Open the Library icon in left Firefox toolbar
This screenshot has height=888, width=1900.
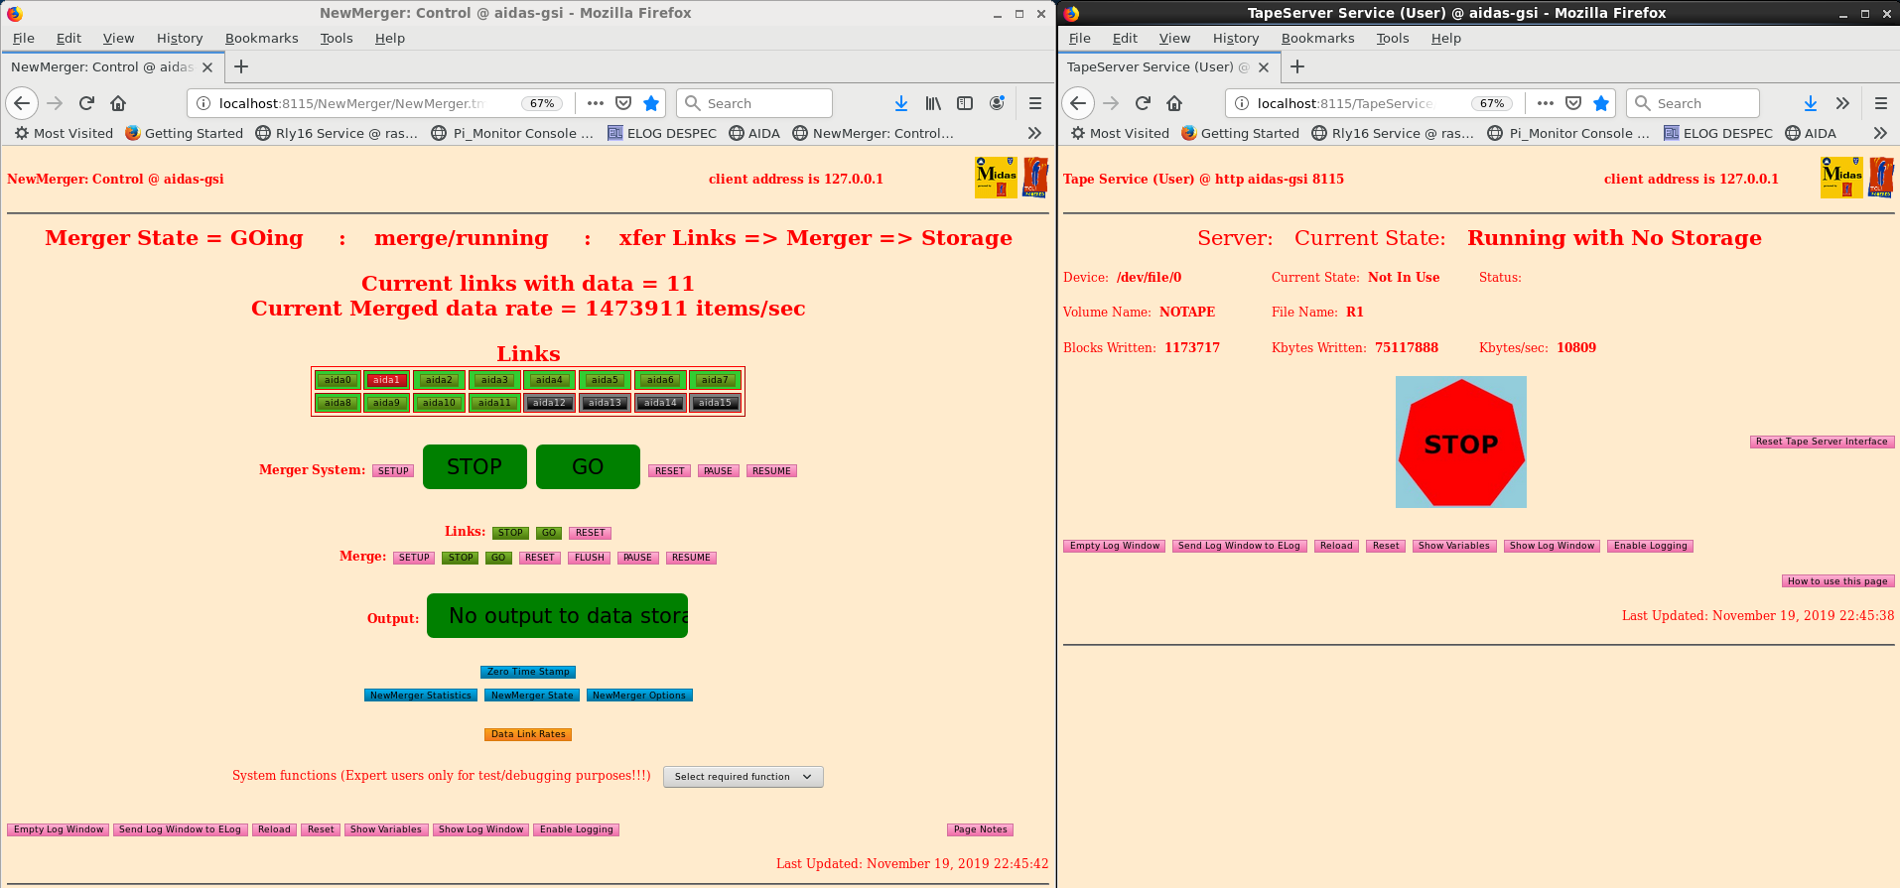(933, 103)
